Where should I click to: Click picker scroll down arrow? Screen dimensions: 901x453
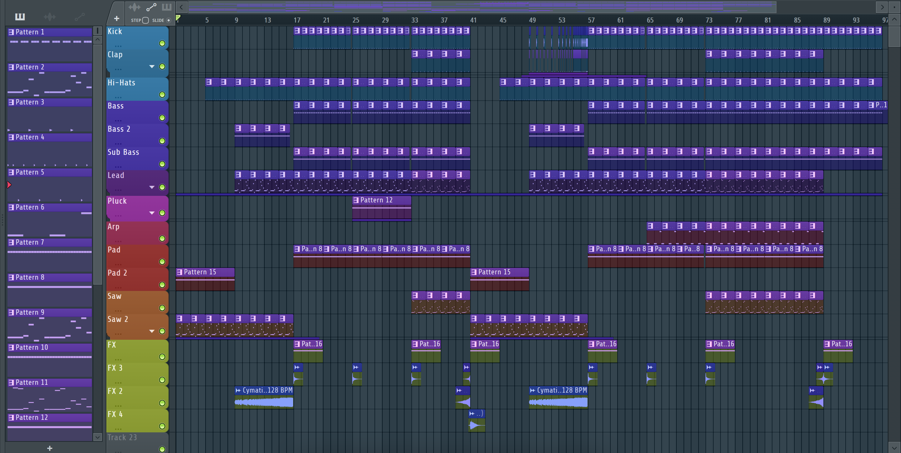[x=98, y=437]
